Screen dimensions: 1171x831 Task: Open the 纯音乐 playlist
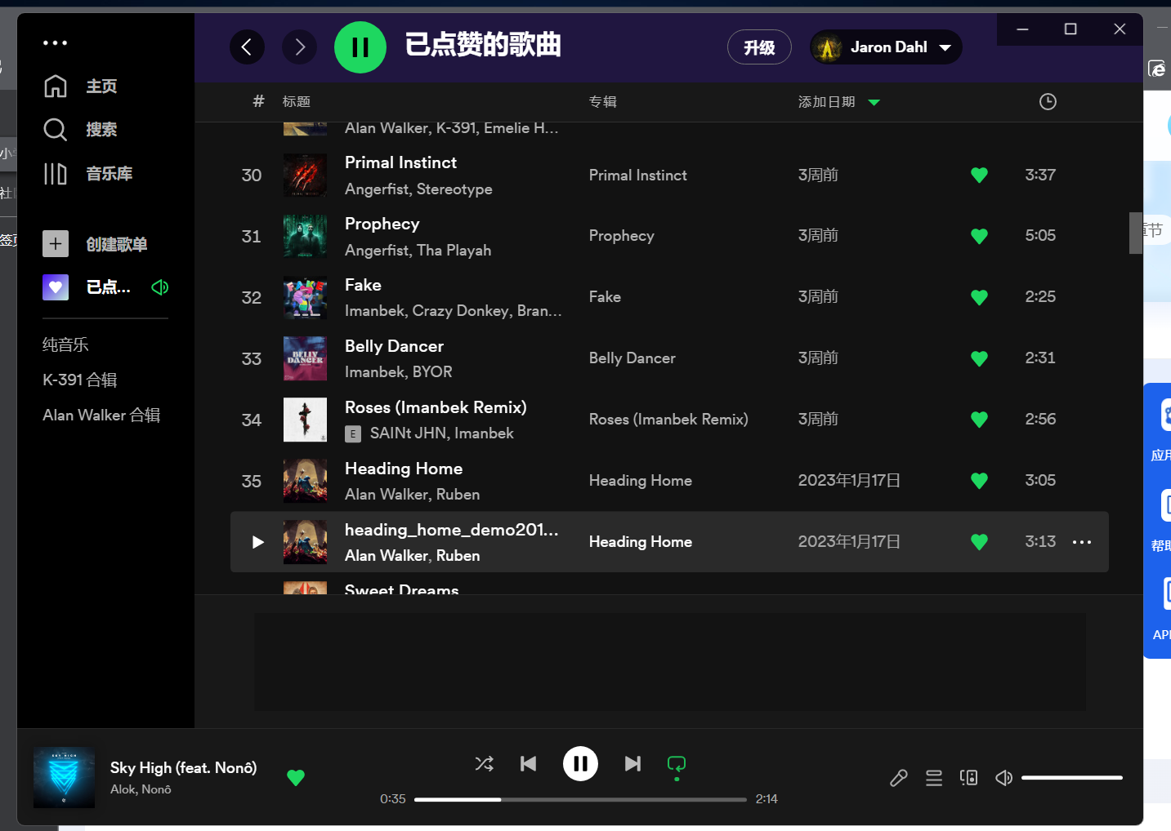click(65, 344)
